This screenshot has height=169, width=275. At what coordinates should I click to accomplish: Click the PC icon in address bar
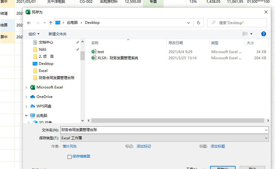(x=58, y=23)
